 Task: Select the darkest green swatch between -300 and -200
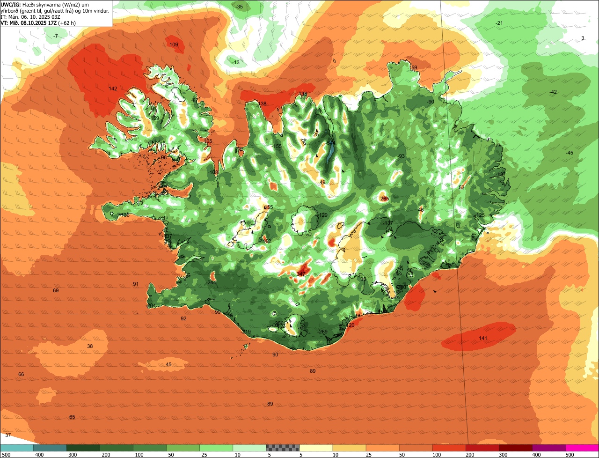click(x=83, y=447)
